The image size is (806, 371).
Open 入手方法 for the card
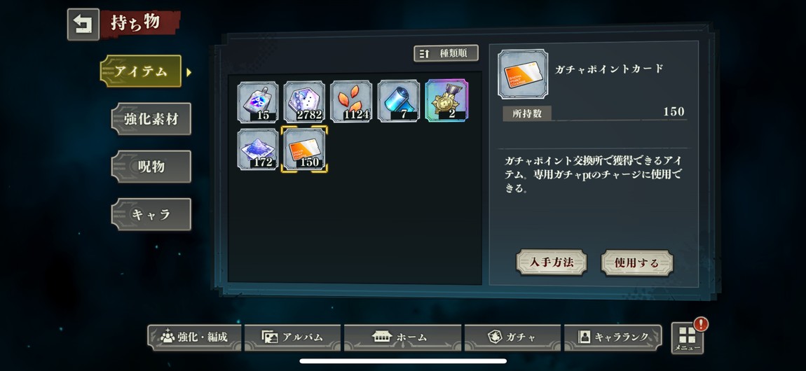coord(552,262)
